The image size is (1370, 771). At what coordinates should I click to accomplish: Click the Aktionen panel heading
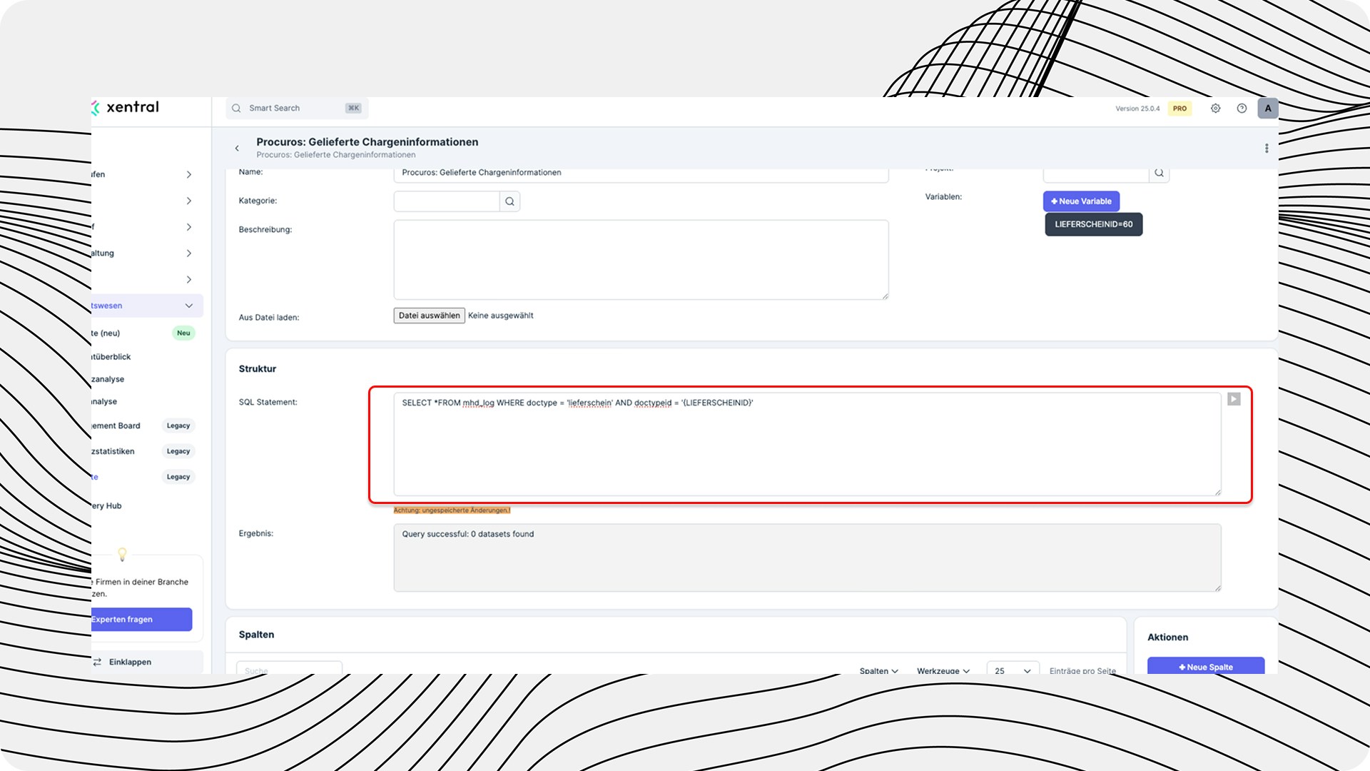coord(1167,638)
